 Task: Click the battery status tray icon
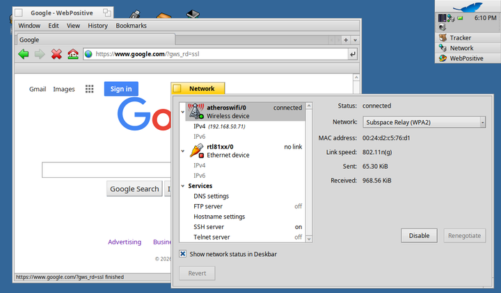pyautogui.click(x=460, y=18)
